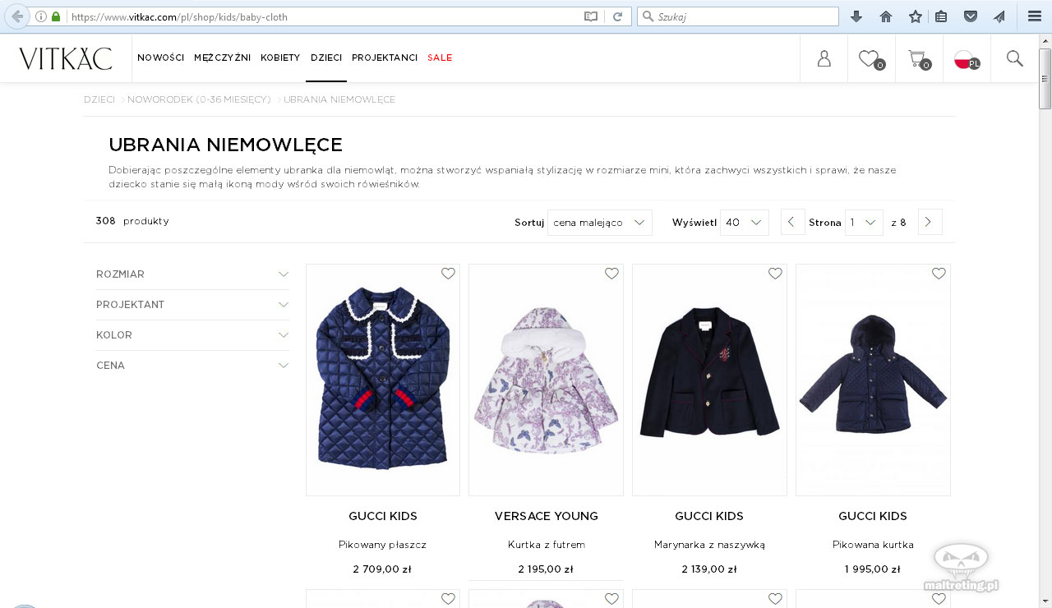Viewport: 1052px width, 608px height.
Task: Expand the ROZMIAR filter
Action: pos(192,274)
